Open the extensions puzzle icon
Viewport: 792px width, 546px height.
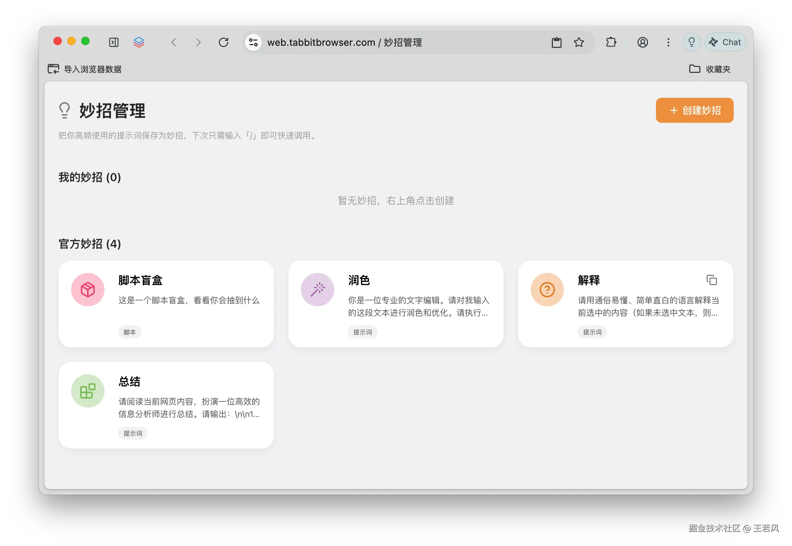(x=611, y=42)
